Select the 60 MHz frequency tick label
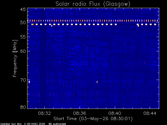The image size is (167, 125). click(23, 51)
